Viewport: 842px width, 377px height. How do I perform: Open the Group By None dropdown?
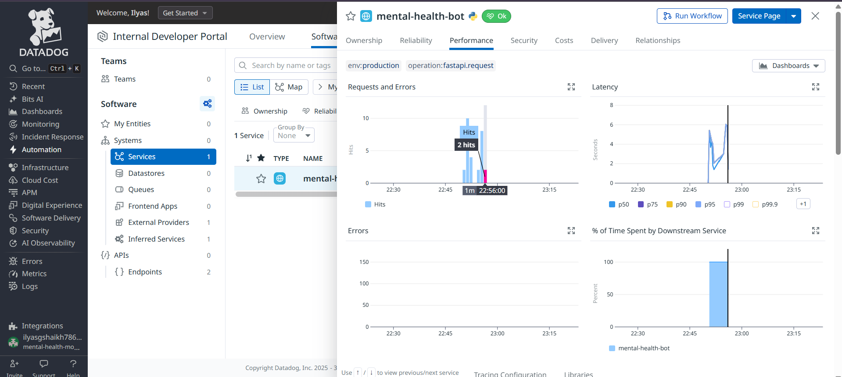[294, 135]
